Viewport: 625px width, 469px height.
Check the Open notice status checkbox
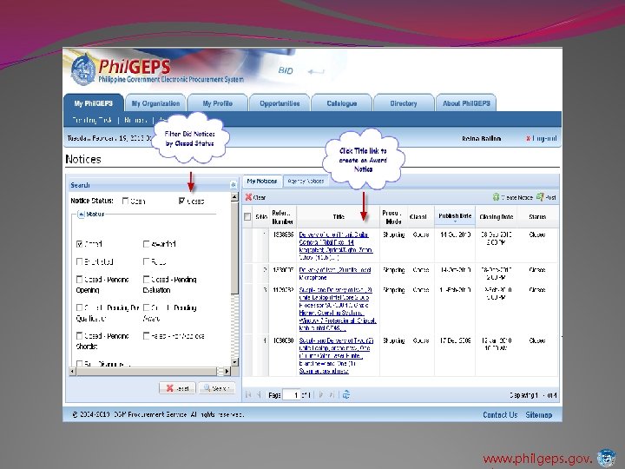pos(125,201)
